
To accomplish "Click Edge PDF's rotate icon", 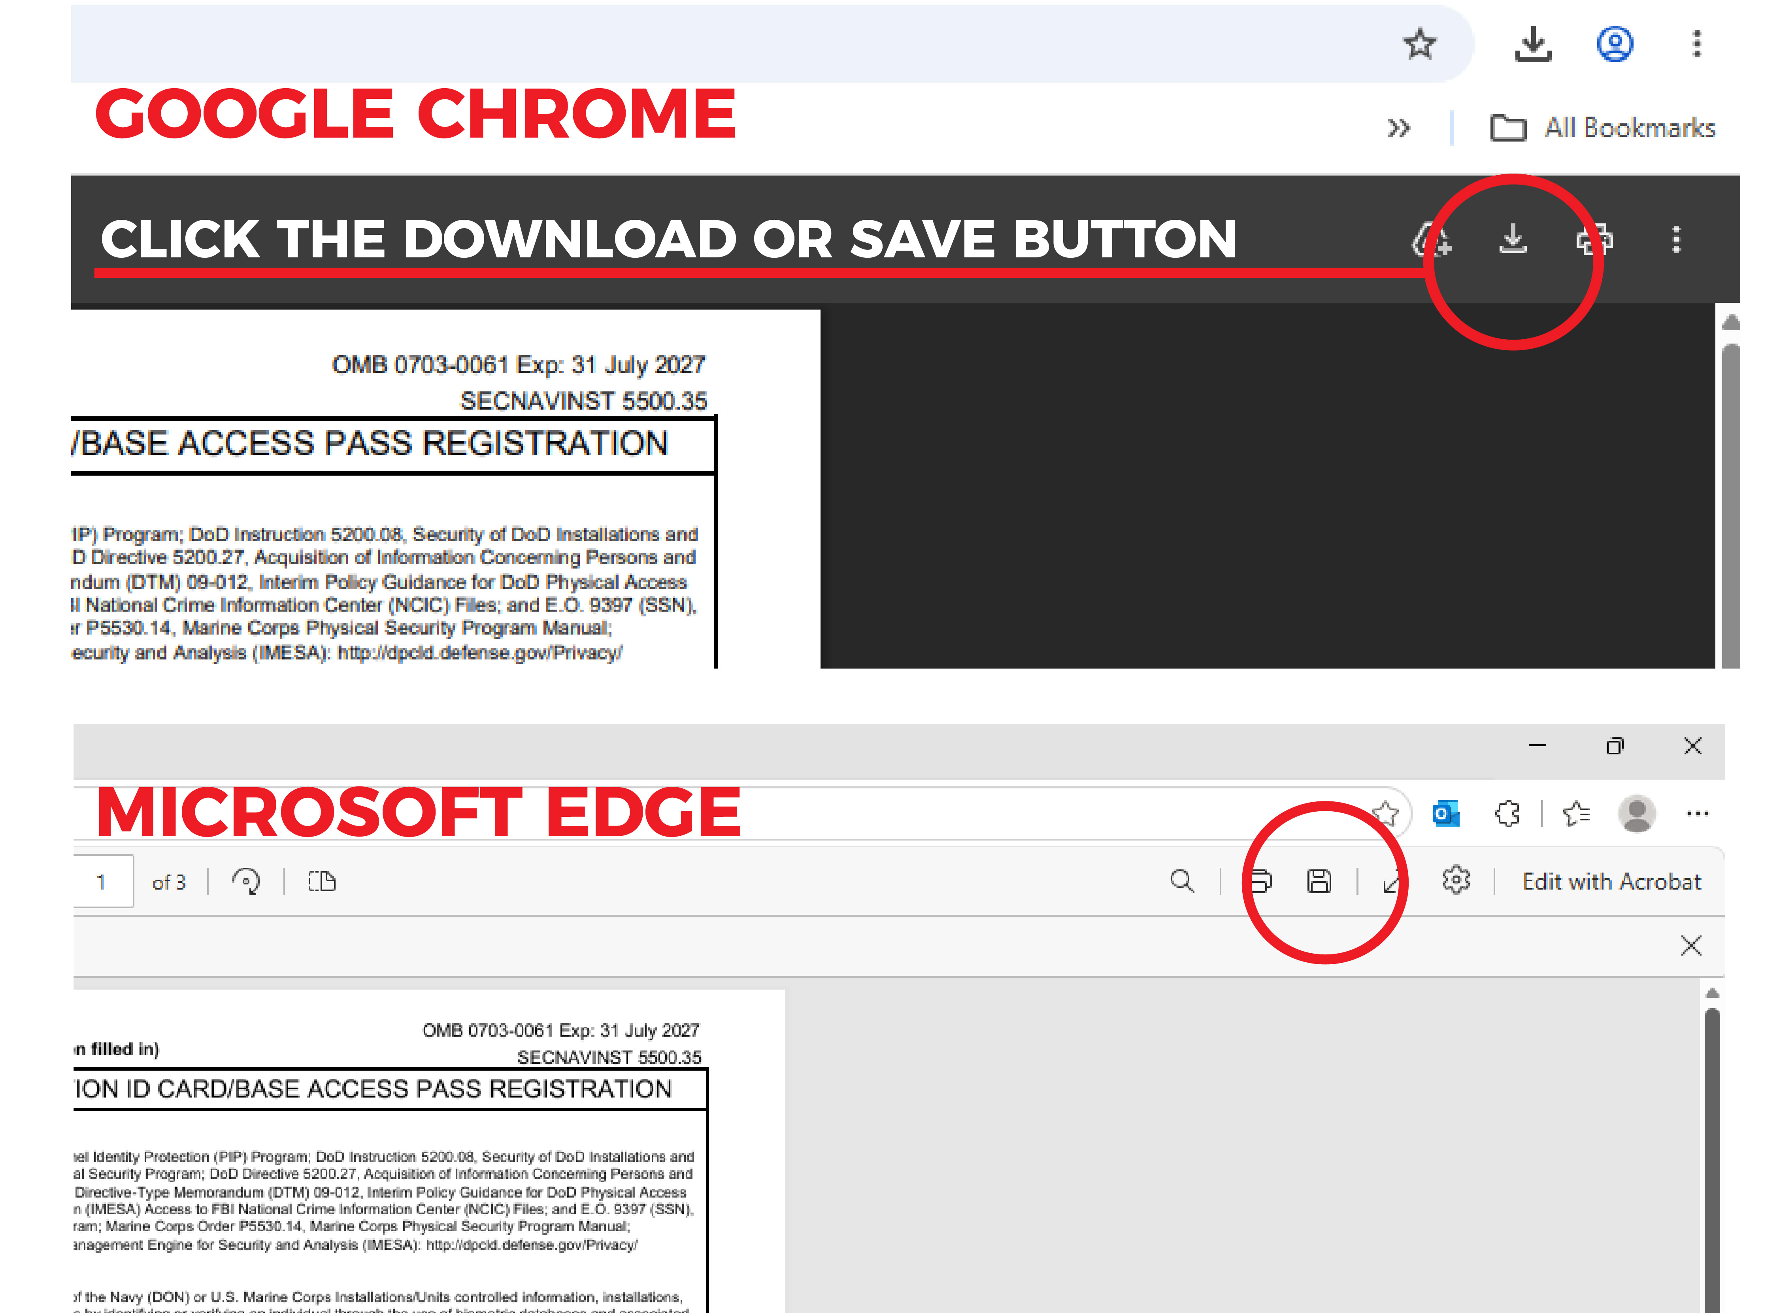I will (x=245, y=881).
